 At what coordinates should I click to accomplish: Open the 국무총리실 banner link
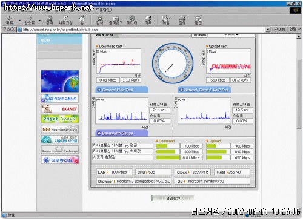click(x=60, y=160)
